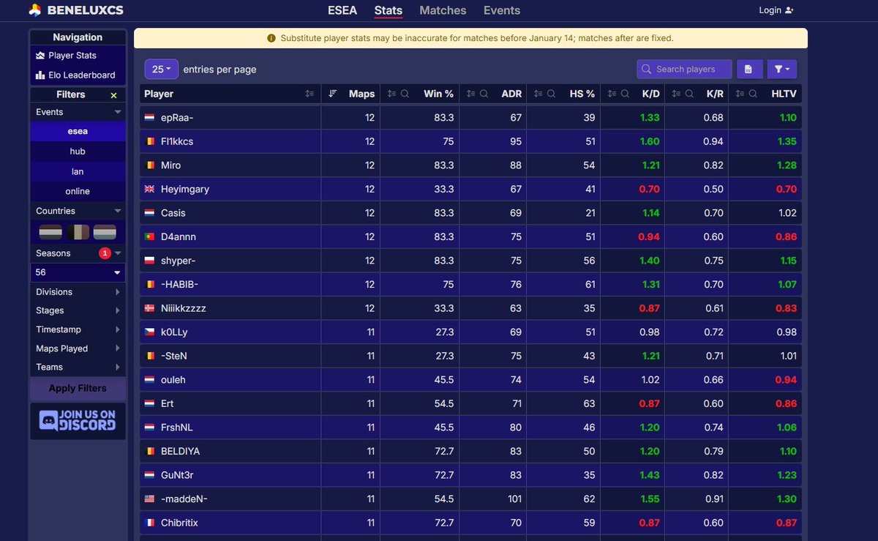
Task: Click the flag icon beside -maddeN-
Action: [x=149, y=499]
